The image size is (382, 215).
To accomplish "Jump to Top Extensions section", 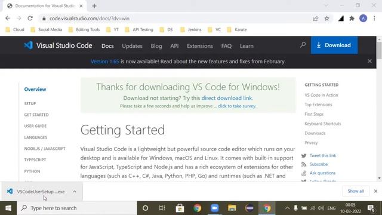I will (318, 105).
